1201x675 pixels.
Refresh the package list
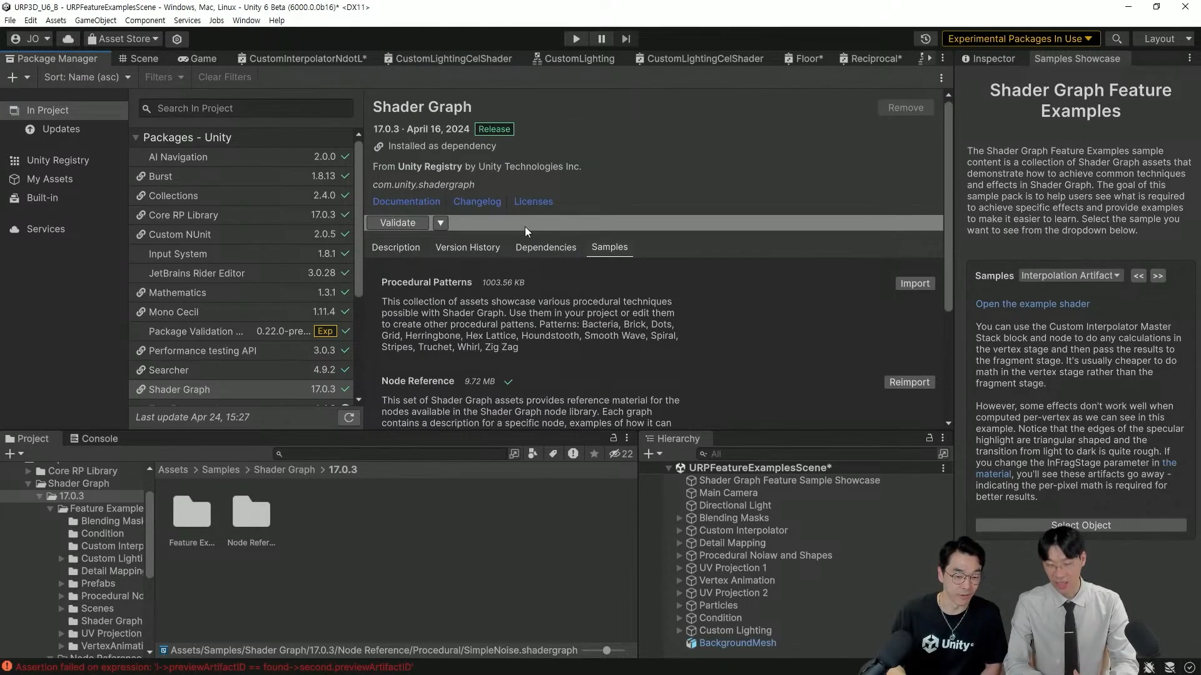pyautogui.click(x=349, y=417)
